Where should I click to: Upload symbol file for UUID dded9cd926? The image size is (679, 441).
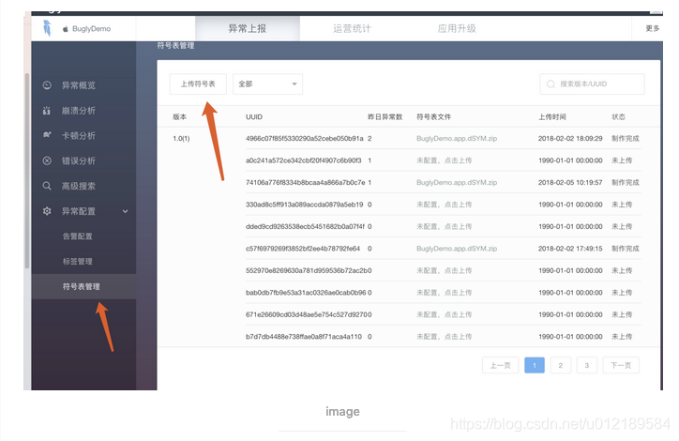(444, 226)
